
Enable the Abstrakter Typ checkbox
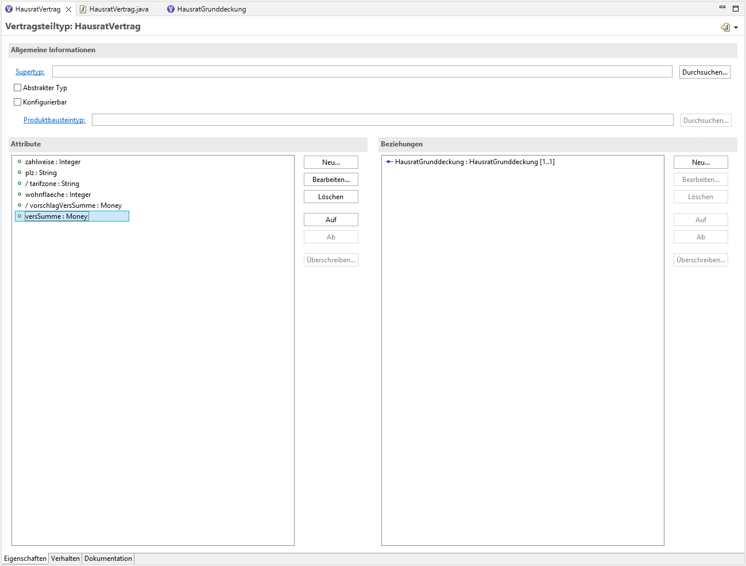click(18, 88)
